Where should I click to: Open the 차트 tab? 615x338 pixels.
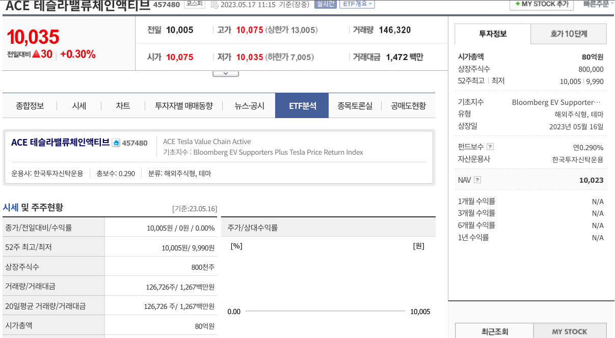(x=123, y=106)
